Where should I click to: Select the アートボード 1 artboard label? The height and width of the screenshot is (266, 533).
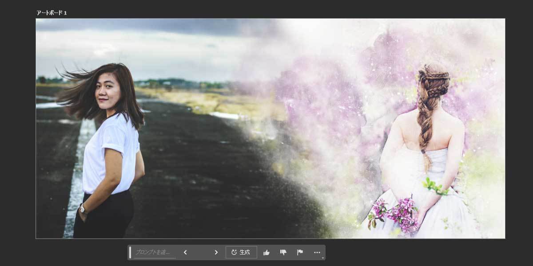(x=52, y=13)
